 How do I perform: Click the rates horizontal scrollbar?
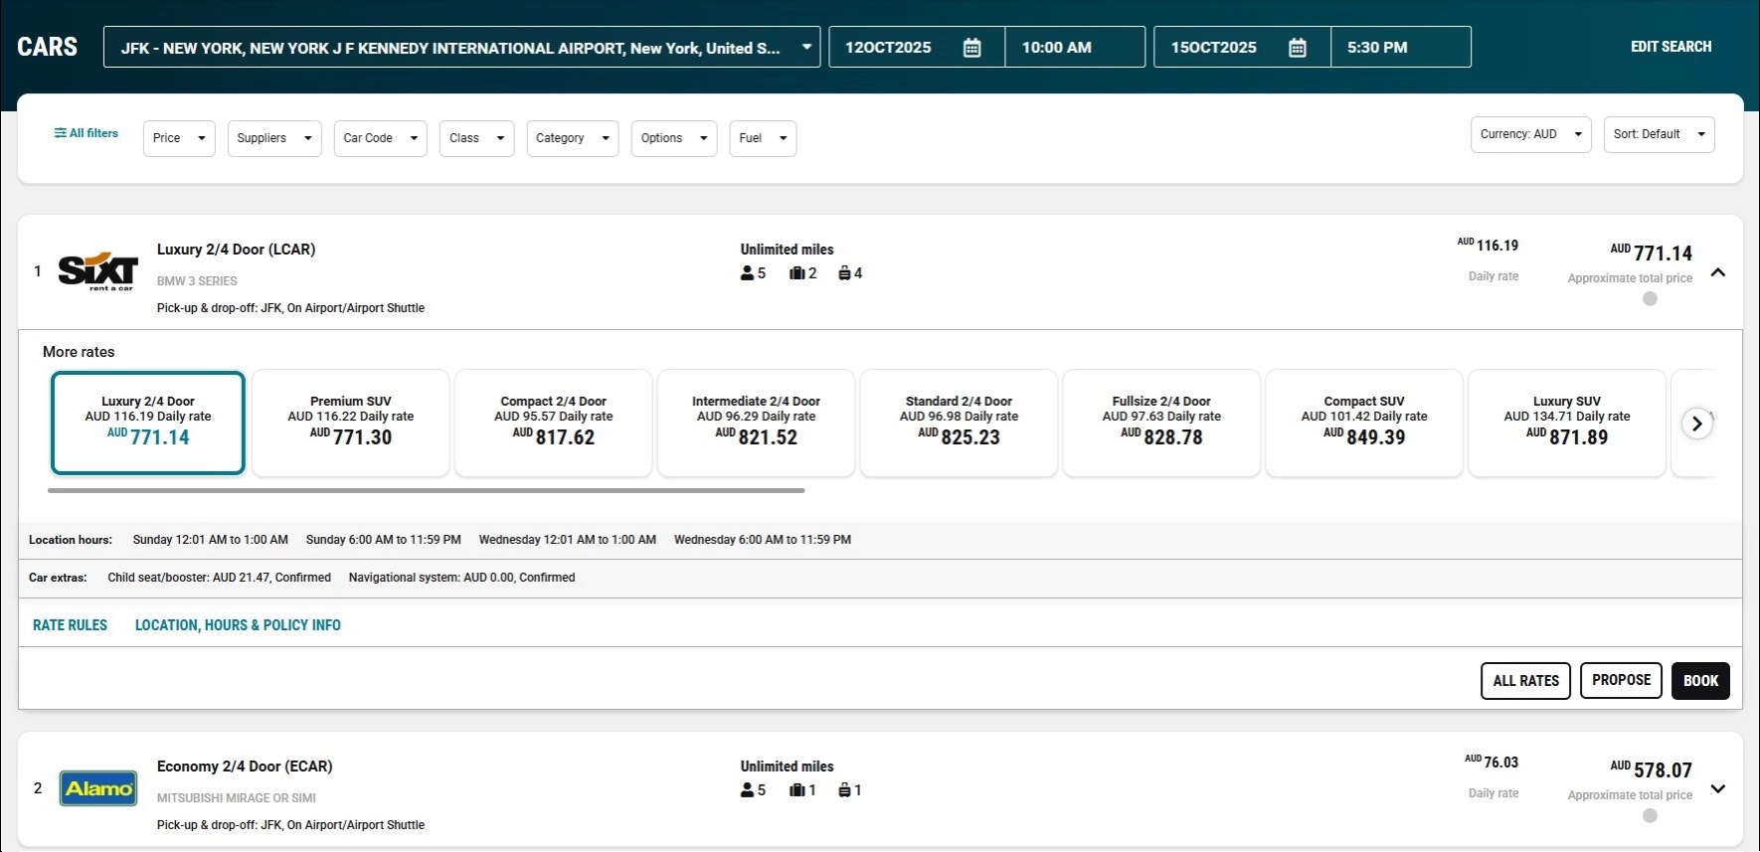coord(426,490)
